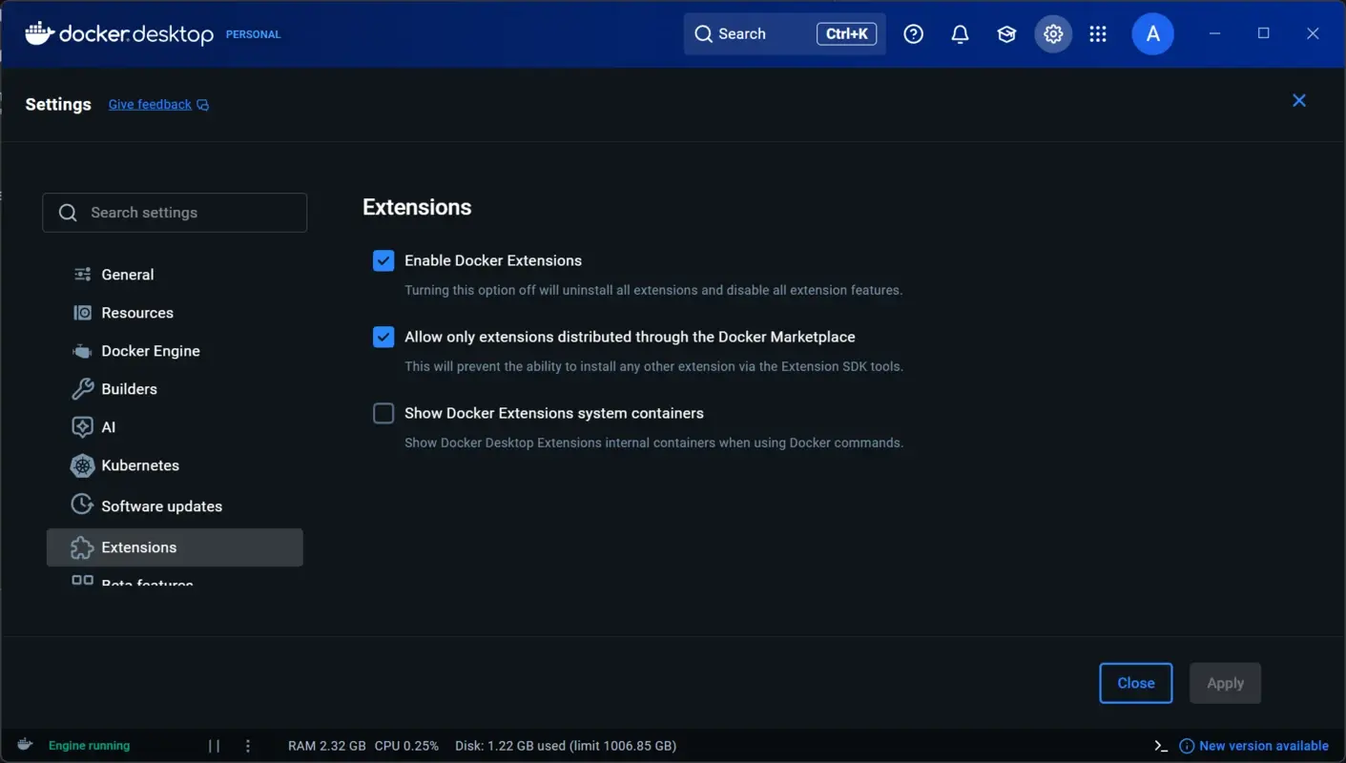Viewport: 1346px width, 763px height.
Task: Open the three-dot menu in status bar
Action: (247, 745)
